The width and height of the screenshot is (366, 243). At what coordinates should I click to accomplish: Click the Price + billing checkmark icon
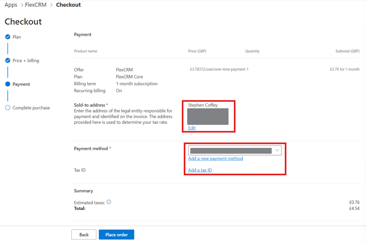pyautogui.click(x=7, y=61)
